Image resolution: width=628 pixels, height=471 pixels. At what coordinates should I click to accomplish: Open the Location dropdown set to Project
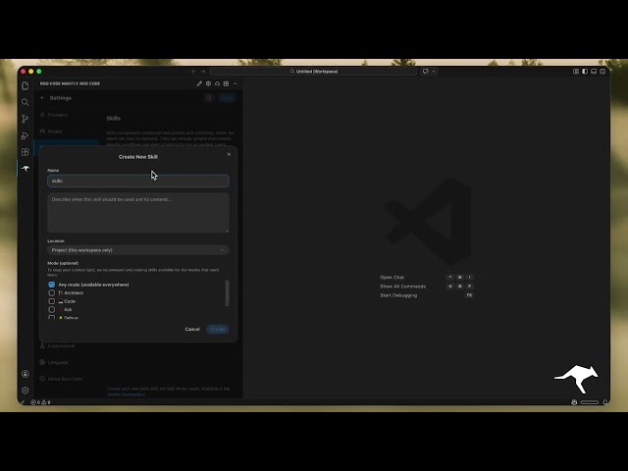pyautogui.click(x=138, y=250)
